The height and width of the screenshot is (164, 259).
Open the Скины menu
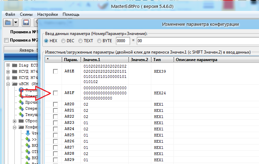click(x=26, y=14)
